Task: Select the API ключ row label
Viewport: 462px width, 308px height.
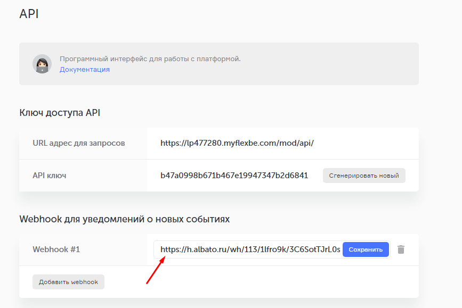Action: coord(50,176)
